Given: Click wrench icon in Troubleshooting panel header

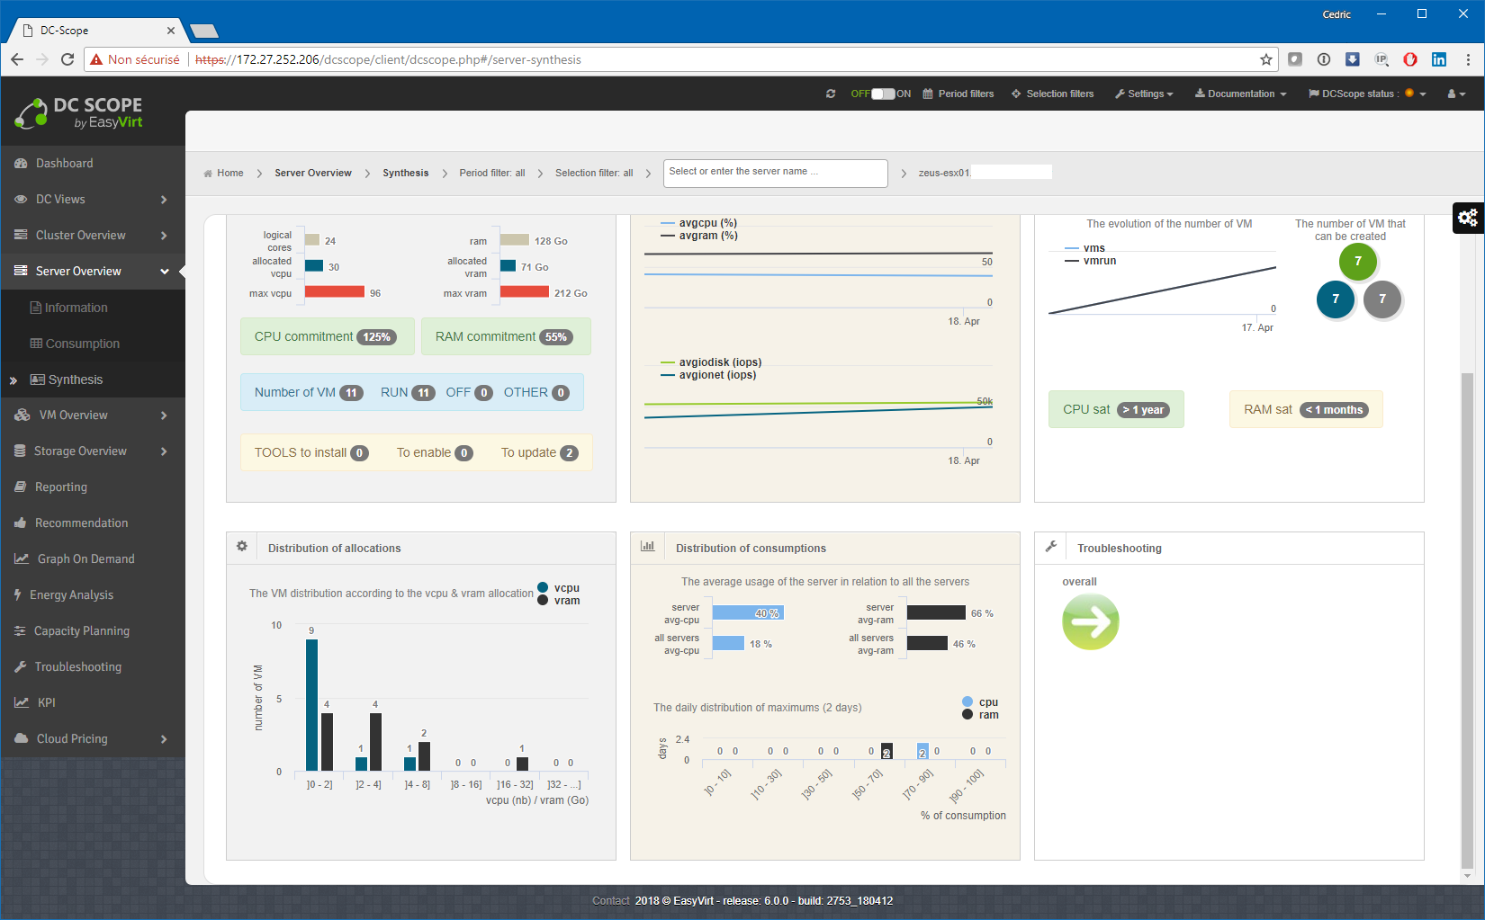Looking at the screenshot, I should click(x=1050, y=547).
